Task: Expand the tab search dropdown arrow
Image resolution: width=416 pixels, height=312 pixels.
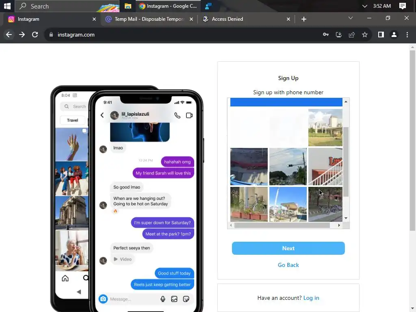Action: coord(351,18)
